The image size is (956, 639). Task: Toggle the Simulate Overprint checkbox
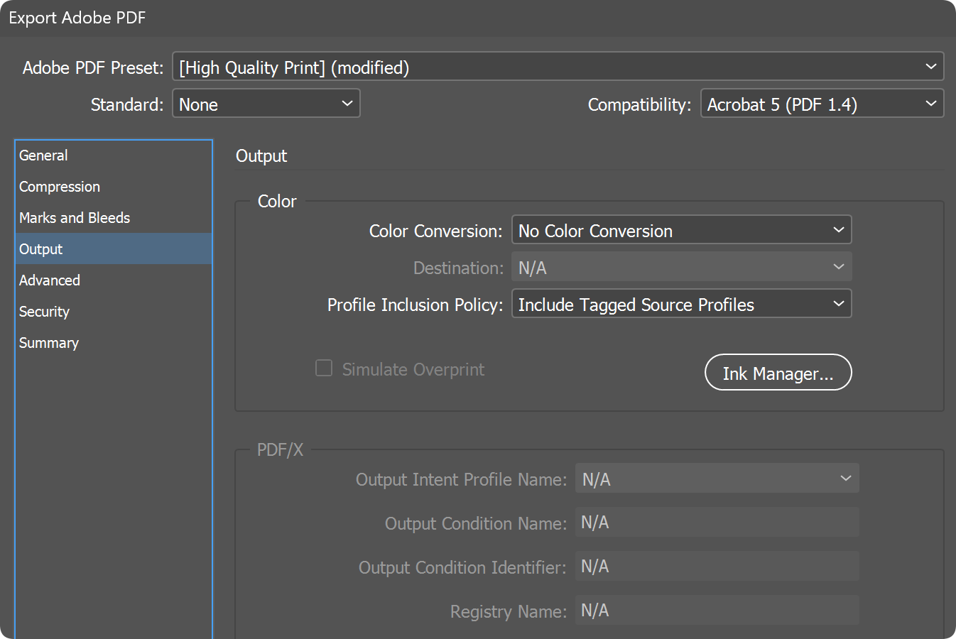(324, 368)
